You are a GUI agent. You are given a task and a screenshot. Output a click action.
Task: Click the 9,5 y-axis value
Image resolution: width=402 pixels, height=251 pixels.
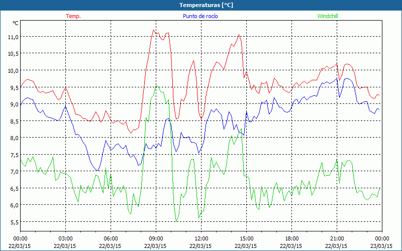(x=15, y=87)
